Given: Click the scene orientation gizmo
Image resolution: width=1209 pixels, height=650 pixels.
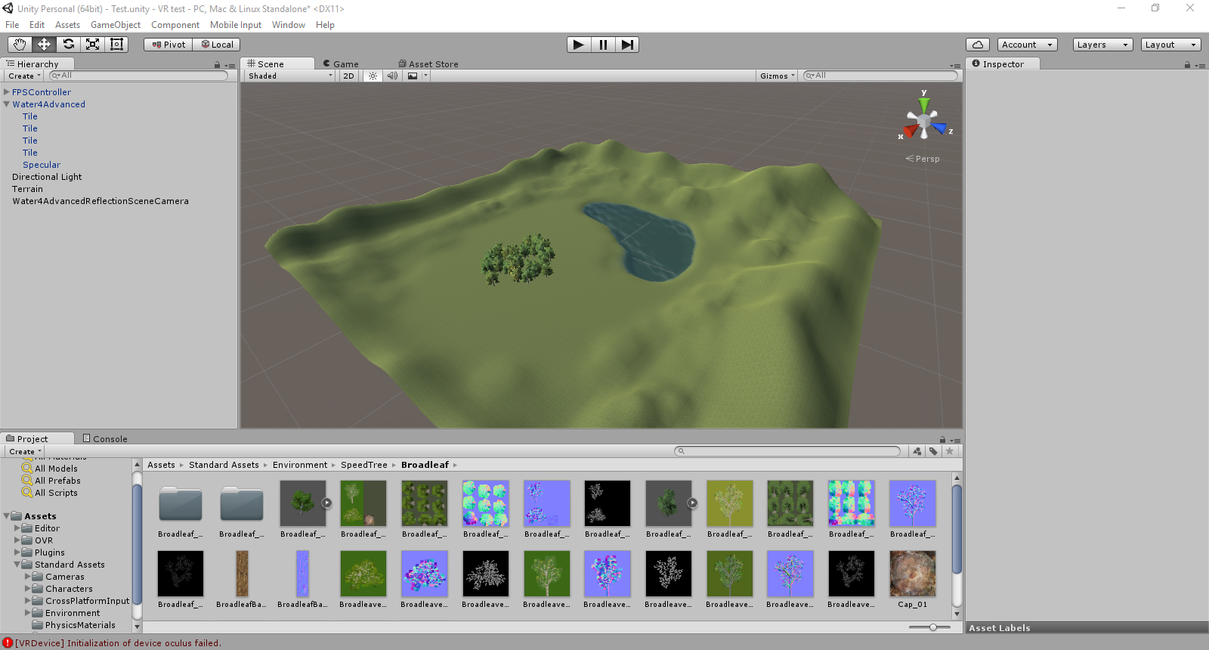Looking at the screenshot, I should [925, 119].
